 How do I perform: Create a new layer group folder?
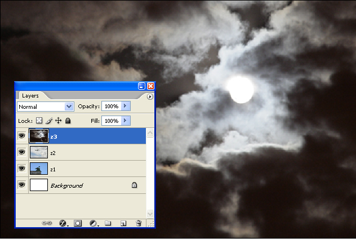(108, 223)
